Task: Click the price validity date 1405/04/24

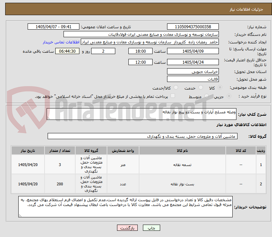Action: point(193,62)
